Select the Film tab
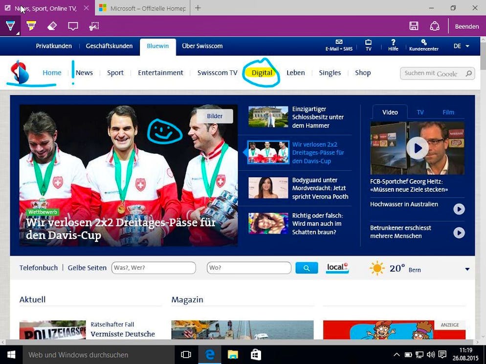Screen dimensions: 486x364 pos(448,112)
